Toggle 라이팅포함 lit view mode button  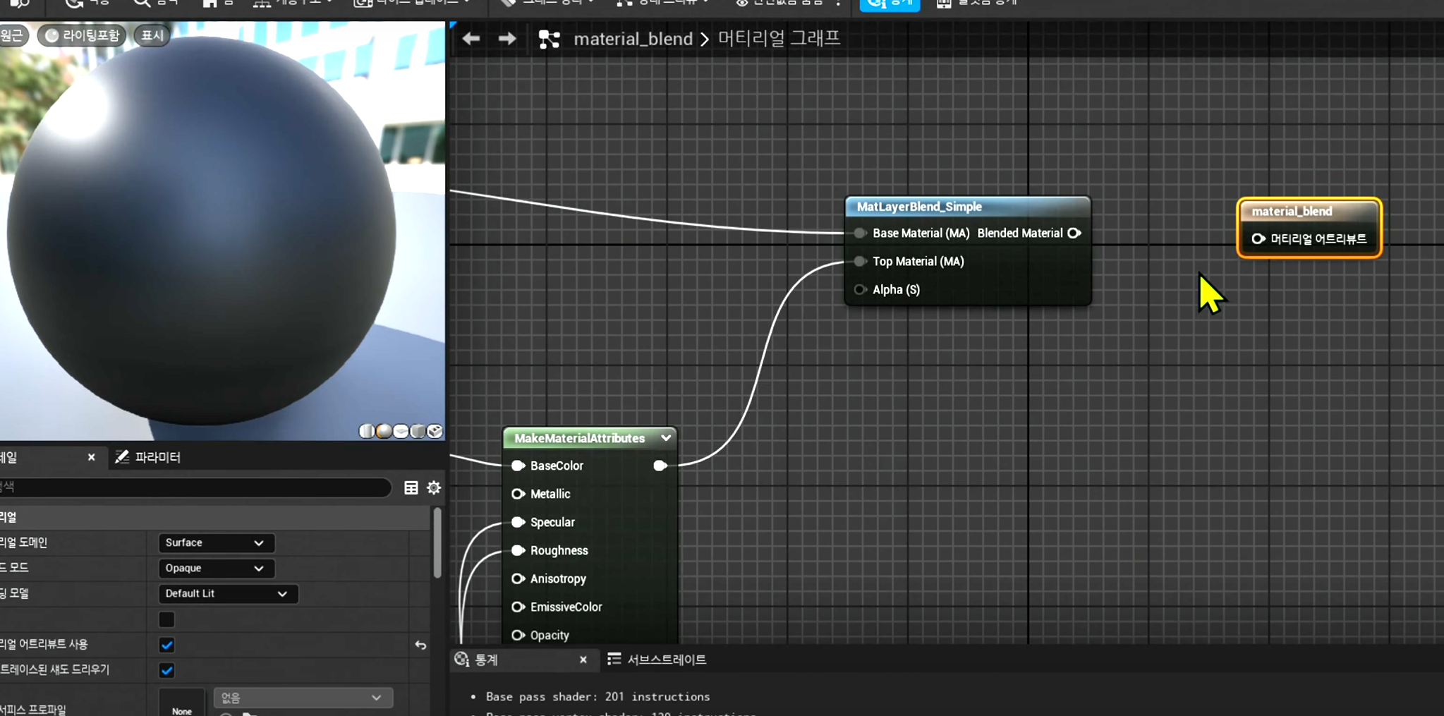[82, 35]
